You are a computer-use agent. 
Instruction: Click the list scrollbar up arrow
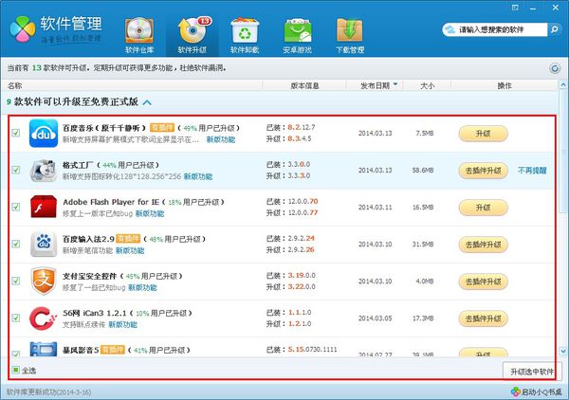(x=562, y=85)
